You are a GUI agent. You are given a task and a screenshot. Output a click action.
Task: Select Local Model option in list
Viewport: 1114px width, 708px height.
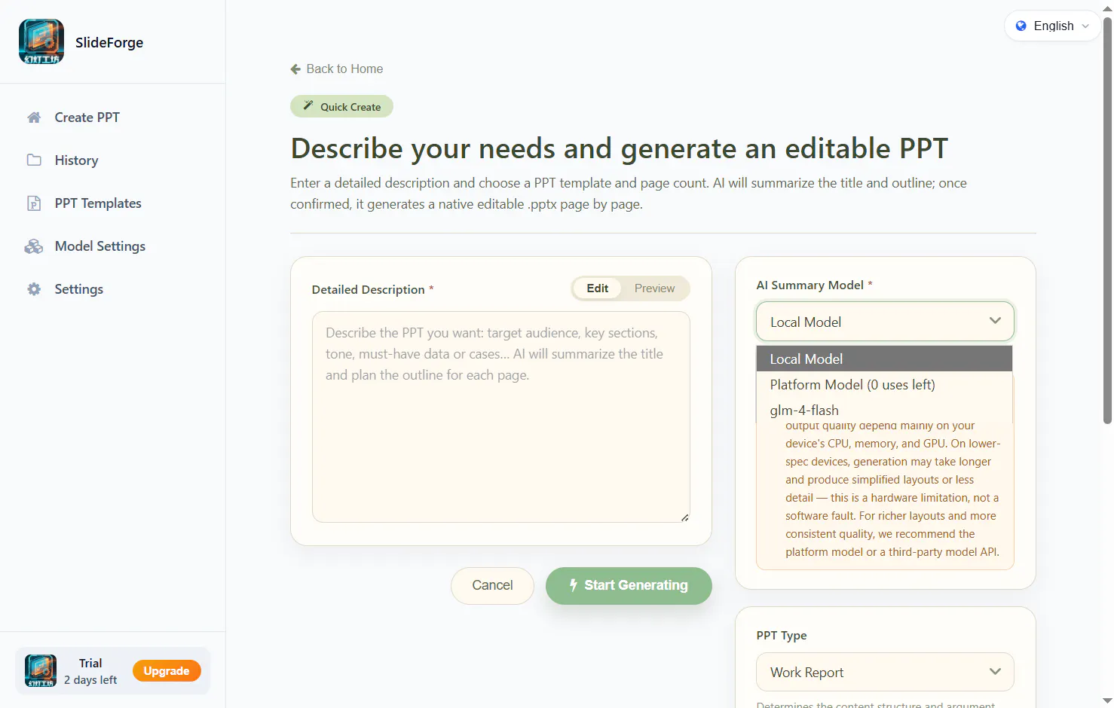[884, 359]
